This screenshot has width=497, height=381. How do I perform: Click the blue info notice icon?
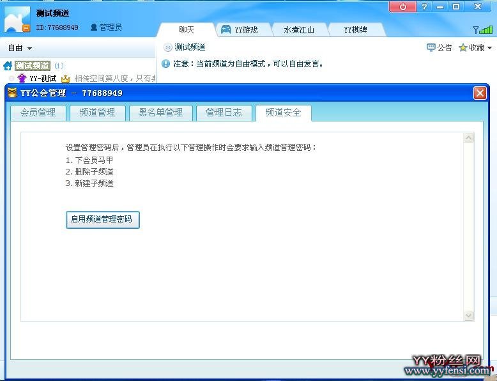(165, 64)
